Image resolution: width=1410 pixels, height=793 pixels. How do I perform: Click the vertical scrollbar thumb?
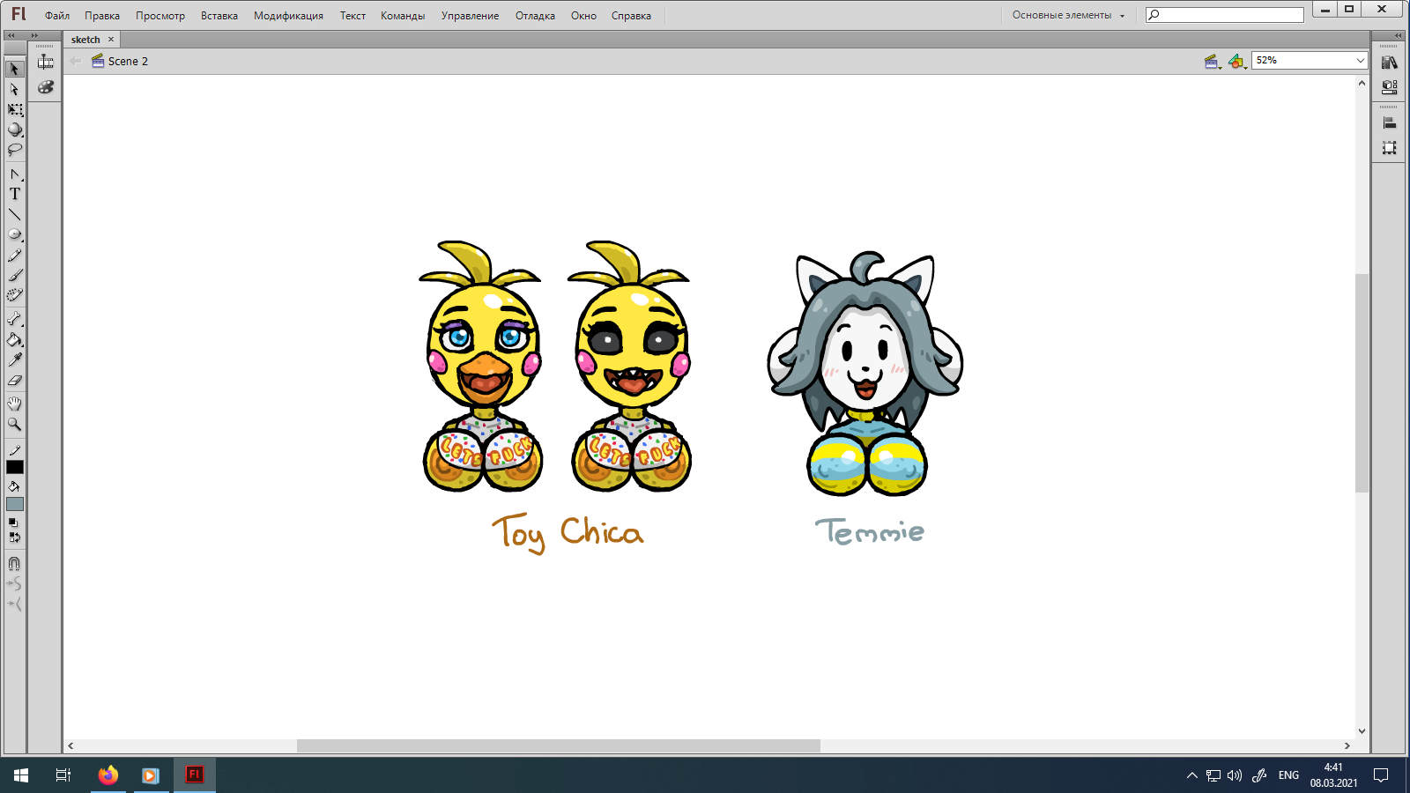pos(1362,382)
